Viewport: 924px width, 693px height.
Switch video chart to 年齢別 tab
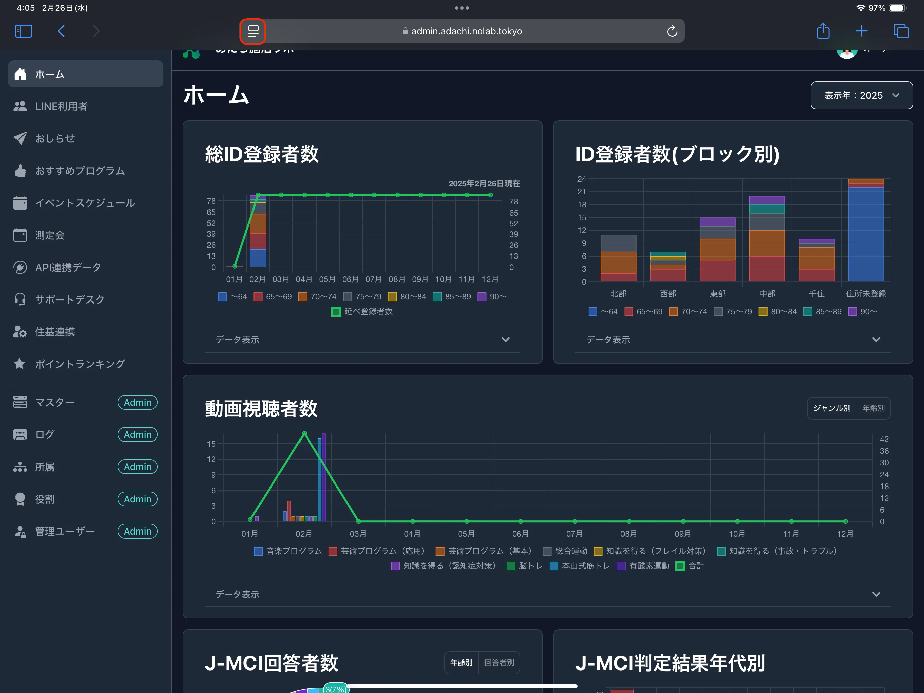click(873, 408)
